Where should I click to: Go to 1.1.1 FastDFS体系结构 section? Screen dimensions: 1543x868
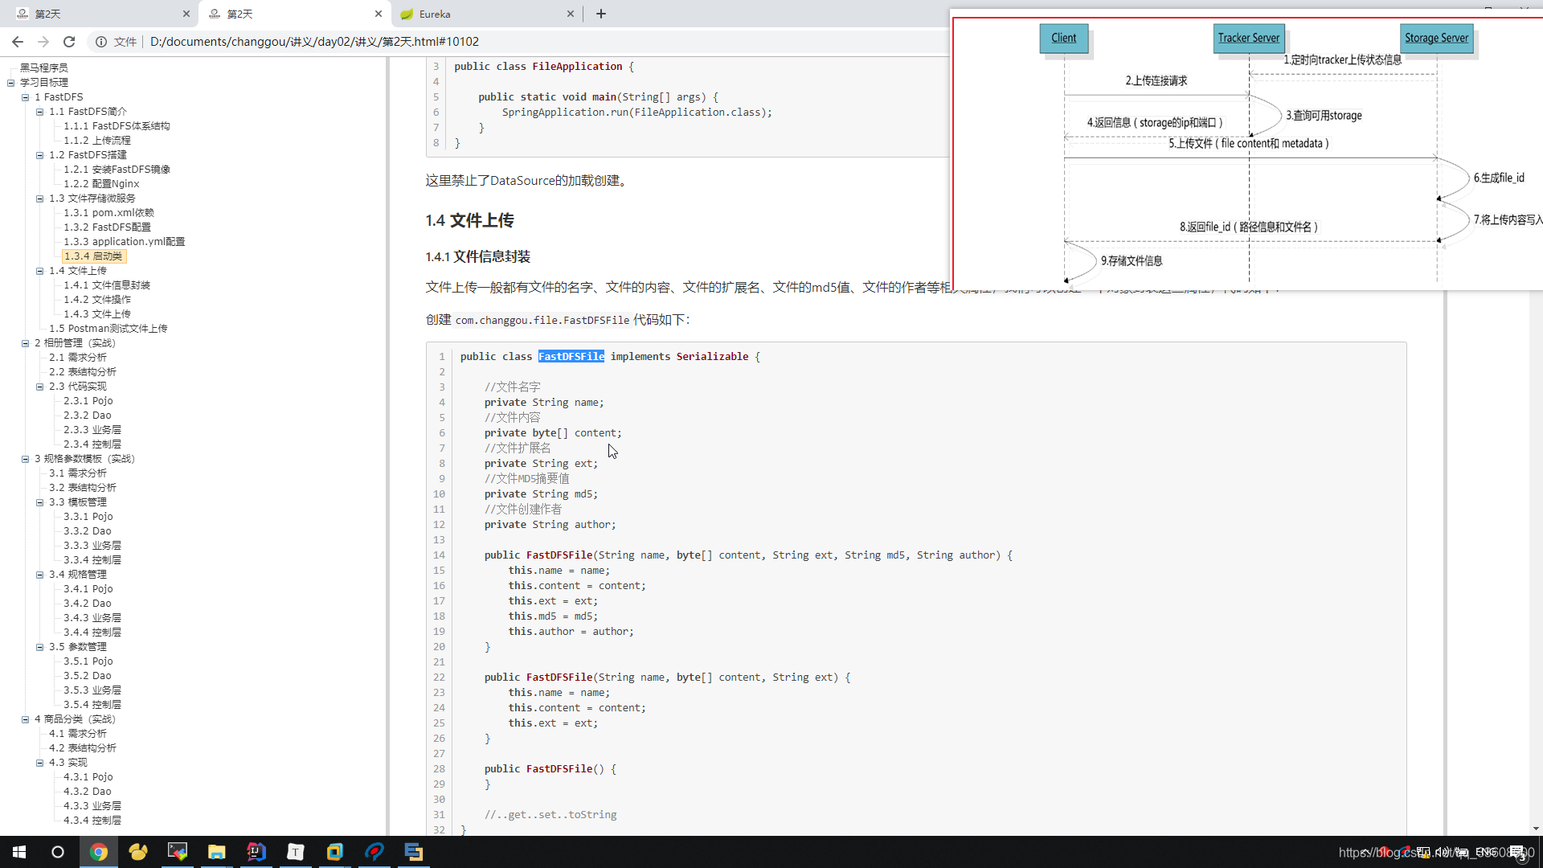click(117, 126)
